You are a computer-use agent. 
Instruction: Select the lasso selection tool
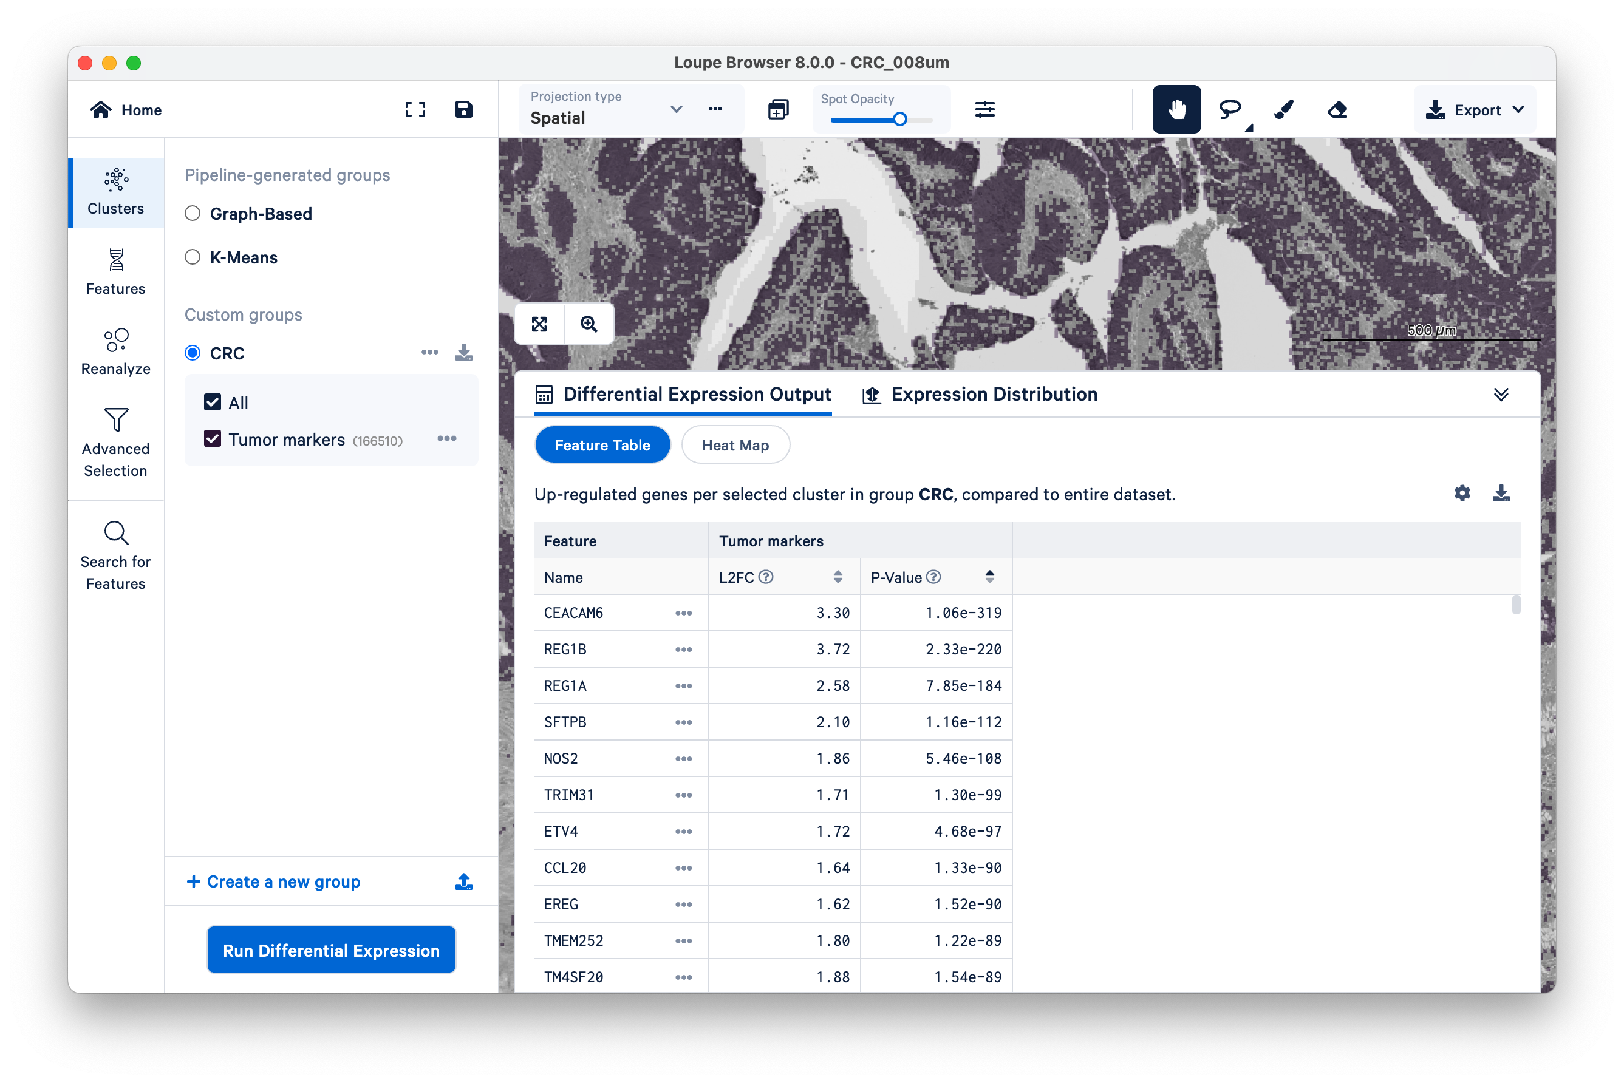pos(1229,109)
